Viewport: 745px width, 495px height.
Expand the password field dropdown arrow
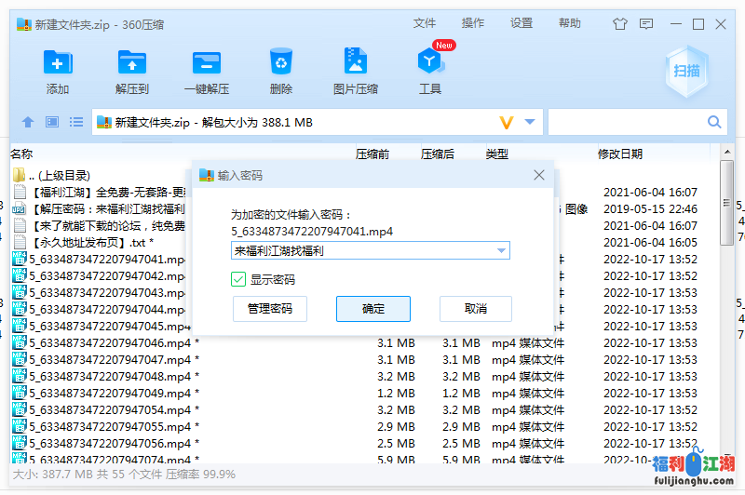click(503, 250)
